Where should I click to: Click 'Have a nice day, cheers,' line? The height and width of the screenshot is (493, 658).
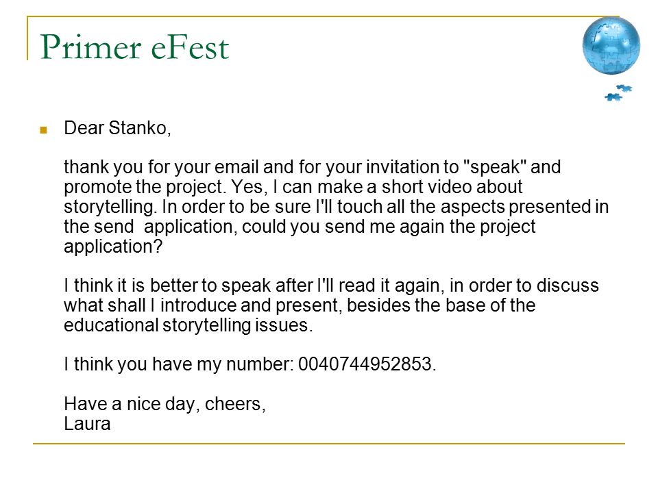click(164, 404)
